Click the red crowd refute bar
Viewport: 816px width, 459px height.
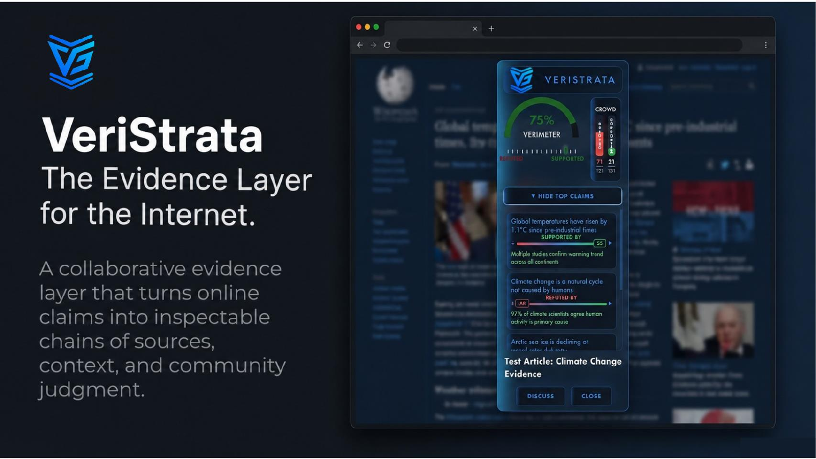click(600, 143)
